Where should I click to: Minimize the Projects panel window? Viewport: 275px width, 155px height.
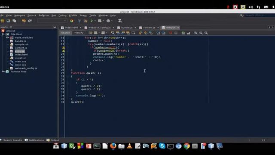(x=55, y=27)
